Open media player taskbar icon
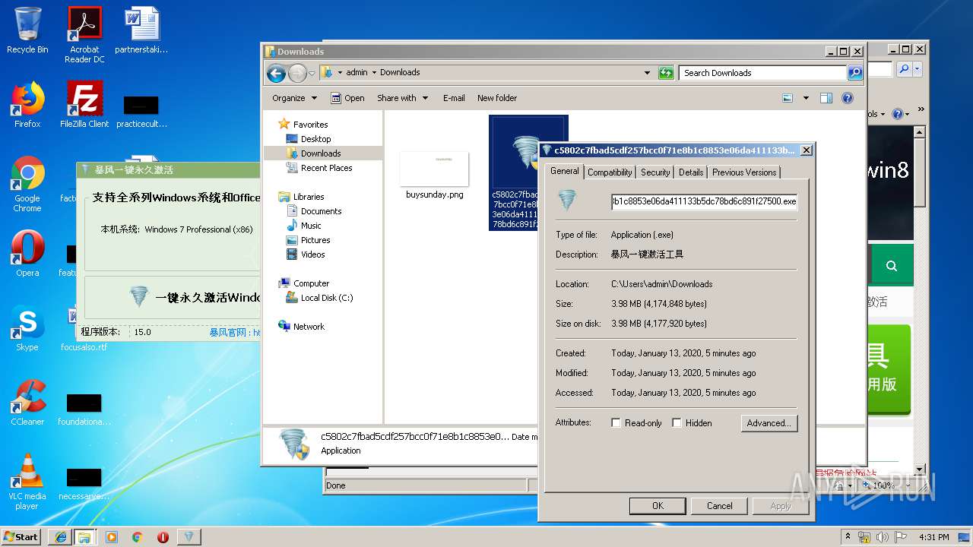This screenshot has width=973, height=547. pyautogui.click(x=112, y=537)
